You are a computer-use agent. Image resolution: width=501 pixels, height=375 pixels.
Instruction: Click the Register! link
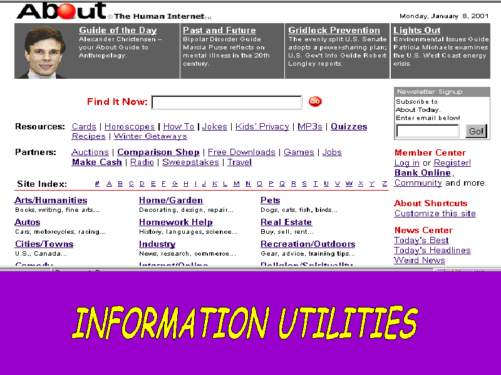pyautogui.click(x=452, y=163)
